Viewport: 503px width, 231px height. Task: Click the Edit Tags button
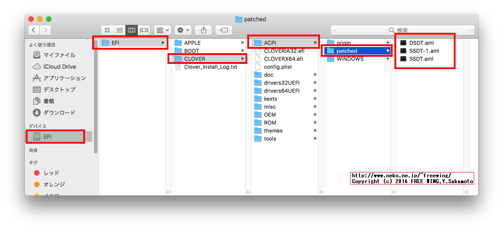coord(224,30)
